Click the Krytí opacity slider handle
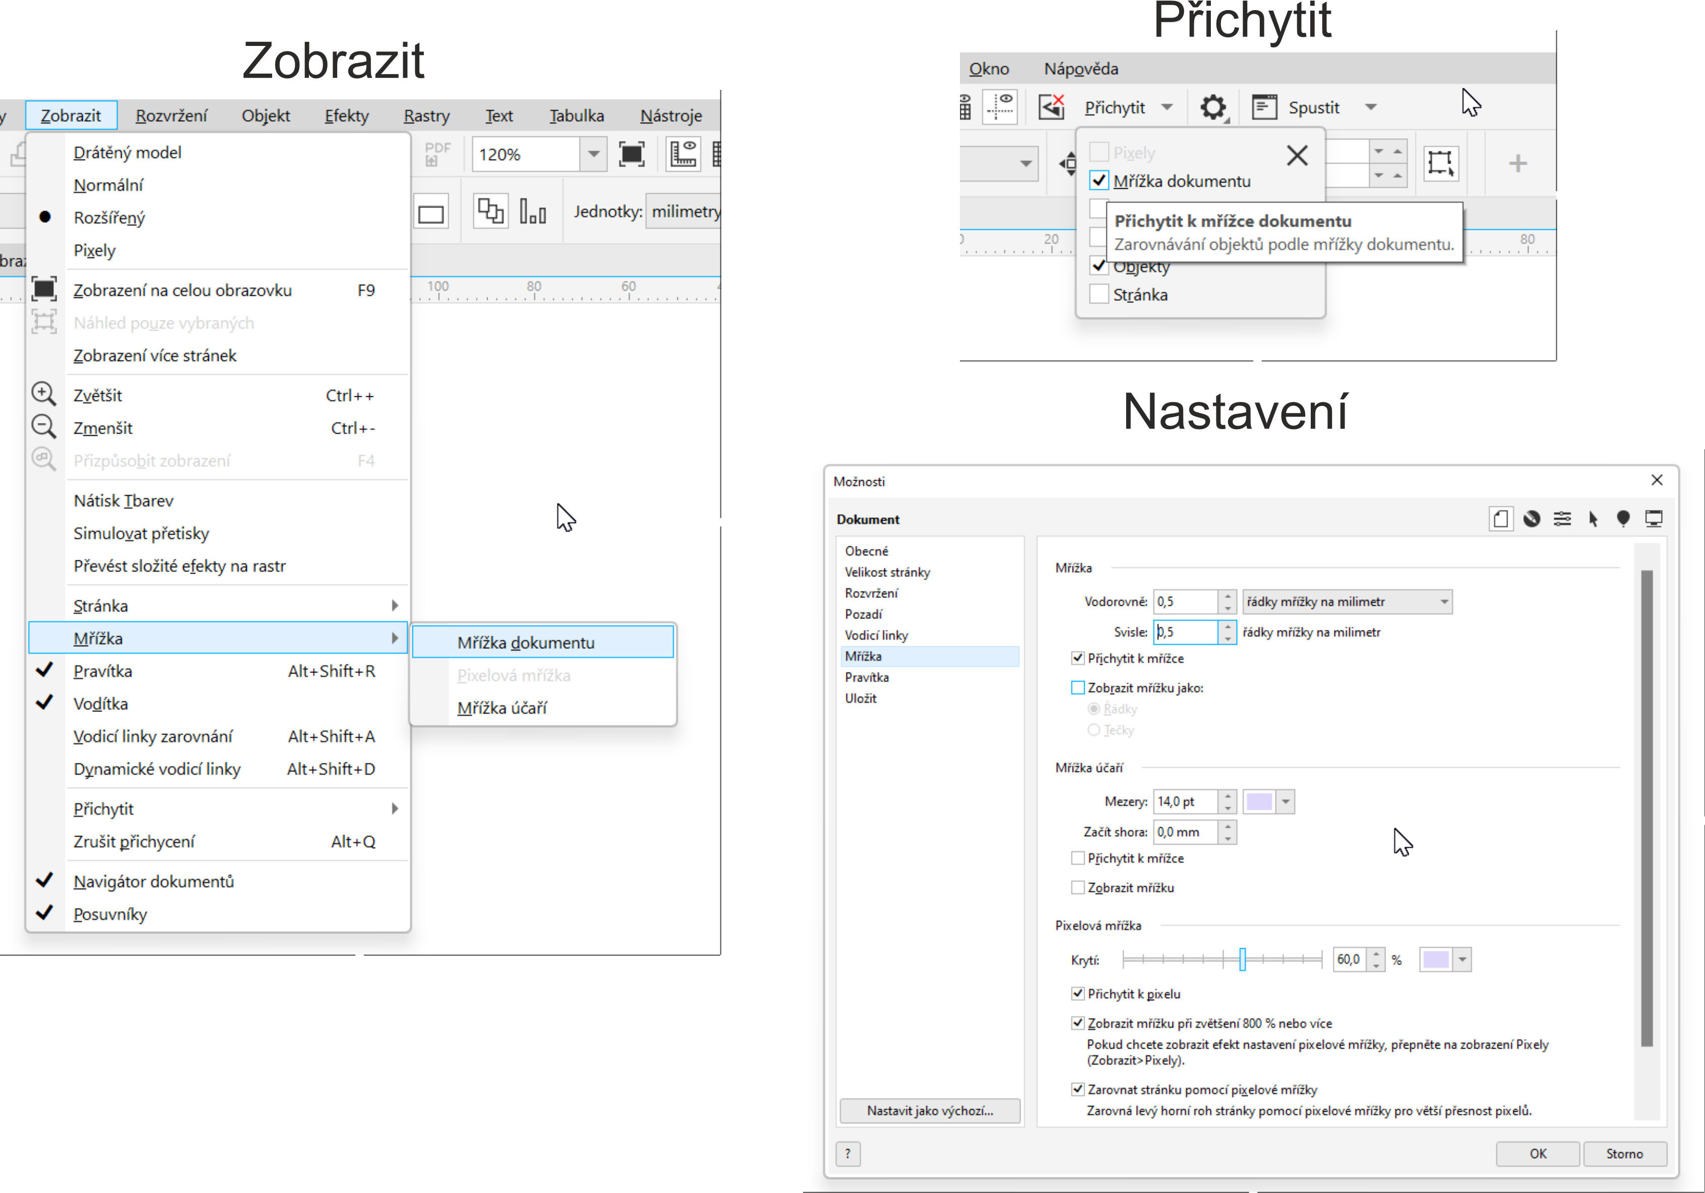The image size is (1705, 1193). pos(1242,960)
